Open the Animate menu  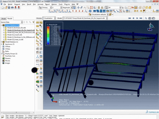coord(40,4)
